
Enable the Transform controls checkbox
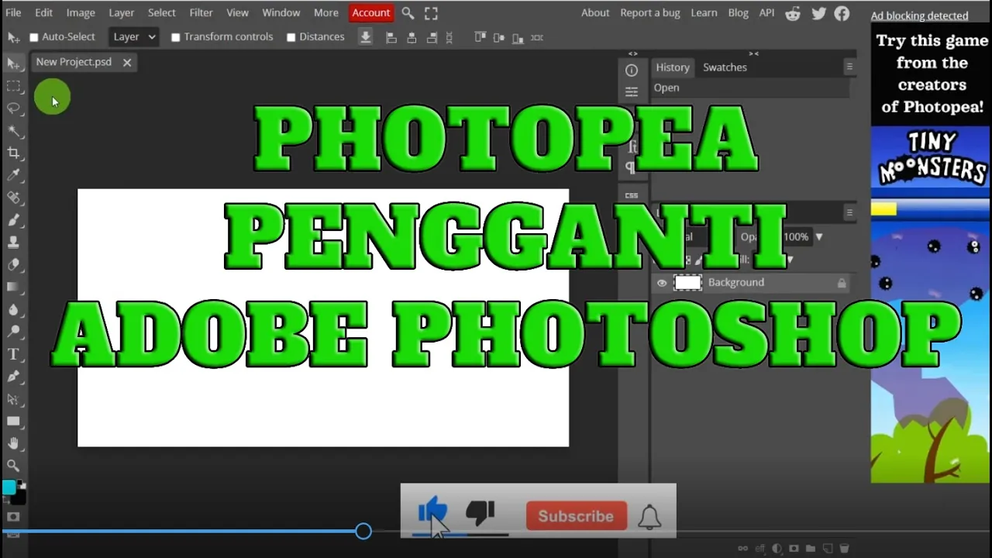pyautogui.click(x=175, y=37)
